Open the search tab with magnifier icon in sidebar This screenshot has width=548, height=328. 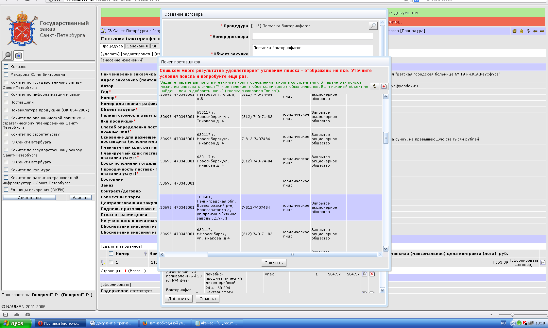click(x=7, y=56)
